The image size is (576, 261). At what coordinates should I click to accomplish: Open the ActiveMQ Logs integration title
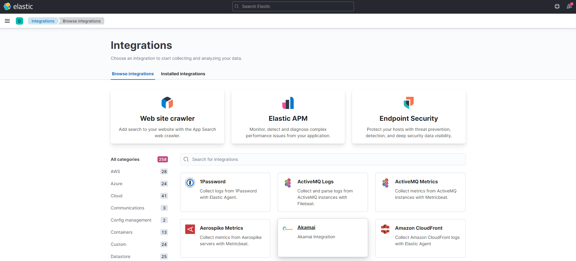(x=315, y=181)
